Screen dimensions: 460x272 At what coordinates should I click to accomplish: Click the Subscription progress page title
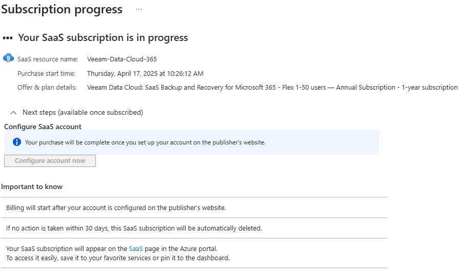[x=62, y=10]
